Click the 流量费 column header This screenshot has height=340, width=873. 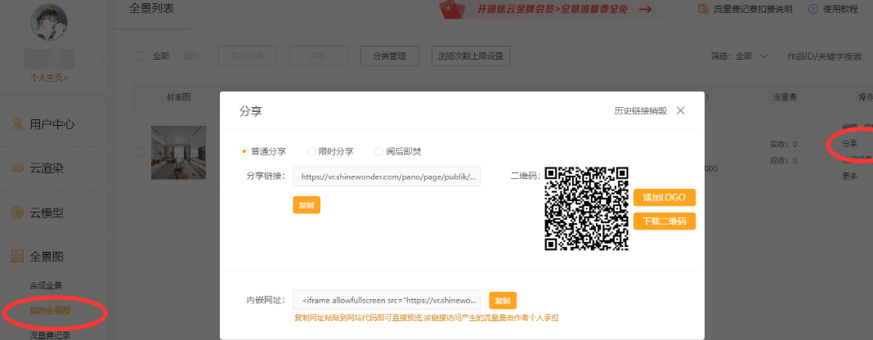pyautogui.click(x=784, y=97)
